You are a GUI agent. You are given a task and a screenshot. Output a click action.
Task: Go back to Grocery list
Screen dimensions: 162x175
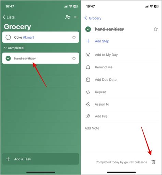(93, 18)
